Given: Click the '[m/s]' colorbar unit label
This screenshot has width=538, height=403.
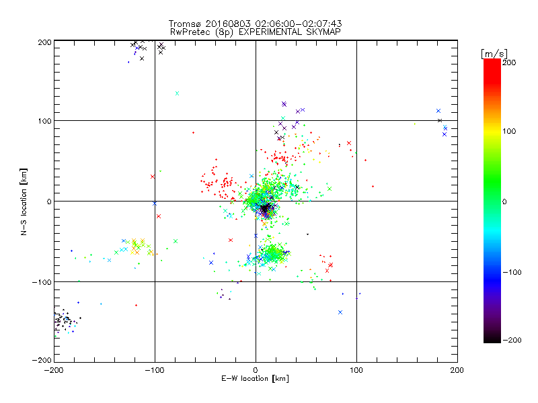Looking at the screenshot, I should point(494,54).
